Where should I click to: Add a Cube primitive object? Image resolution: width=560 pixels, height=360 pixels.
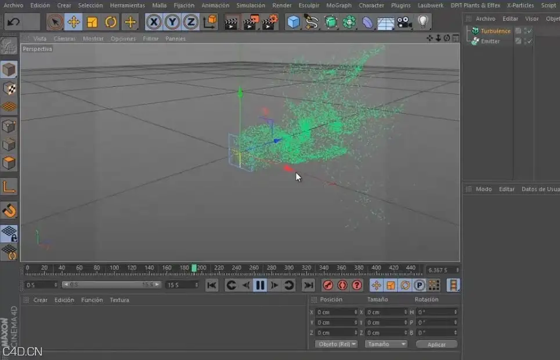pyautogui.click(x=293, y=22)
